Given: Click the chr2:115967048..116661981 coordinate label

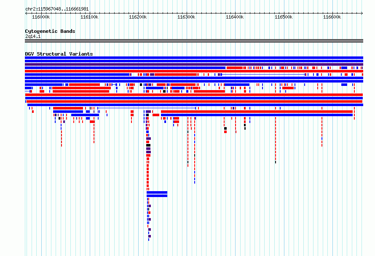Looking at the screenshot, I should [x=57, y=9].
